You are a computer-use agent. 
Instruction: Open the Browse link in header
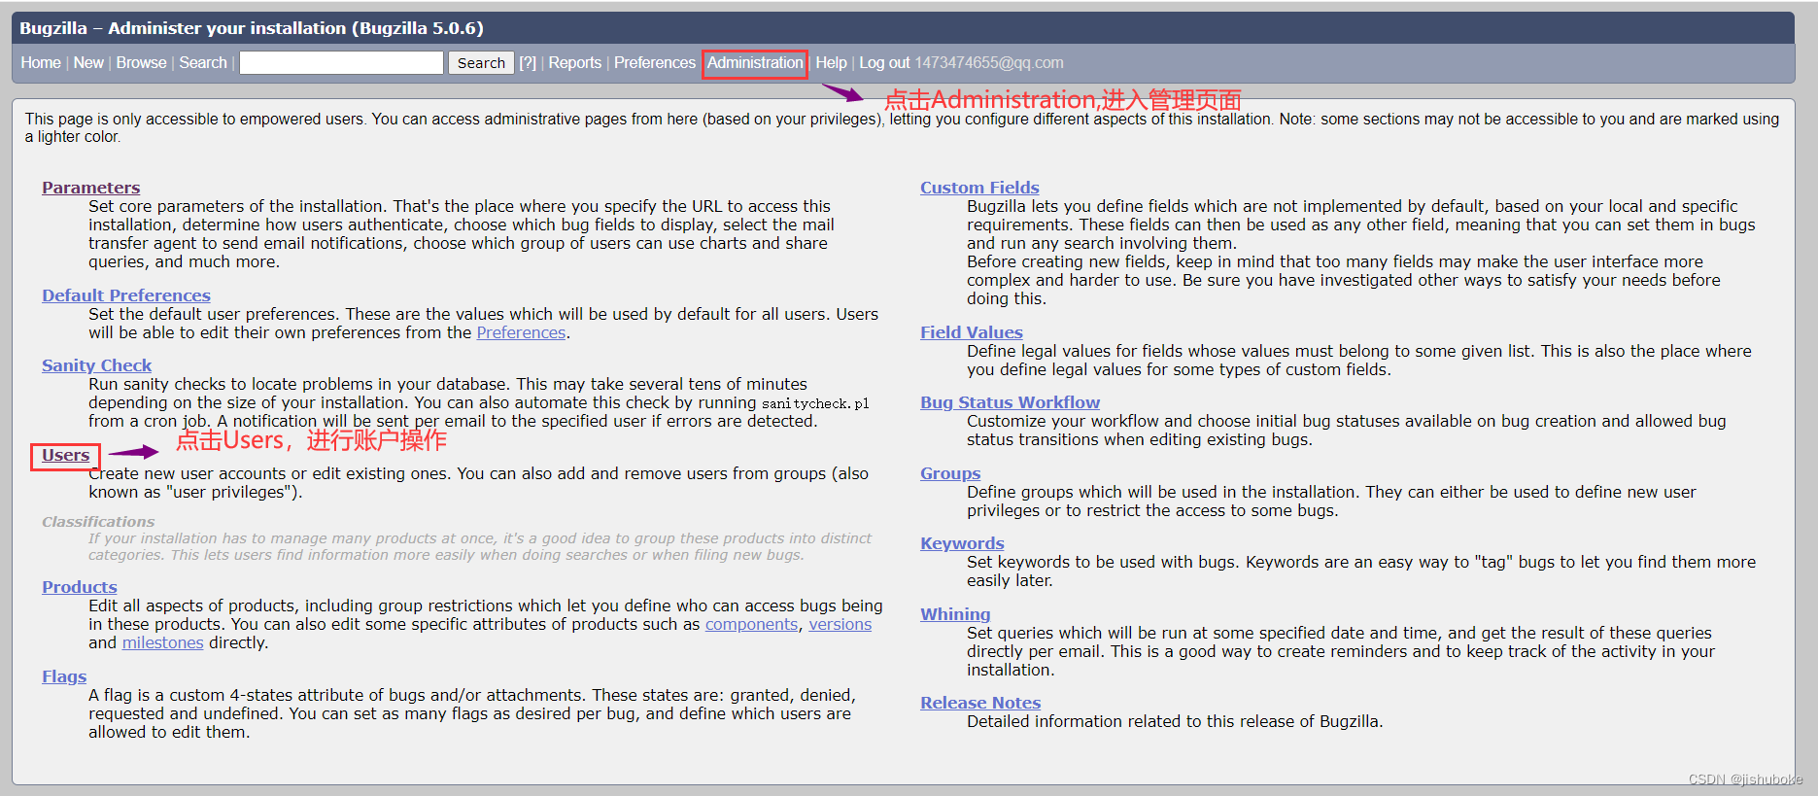click(142, 62)
